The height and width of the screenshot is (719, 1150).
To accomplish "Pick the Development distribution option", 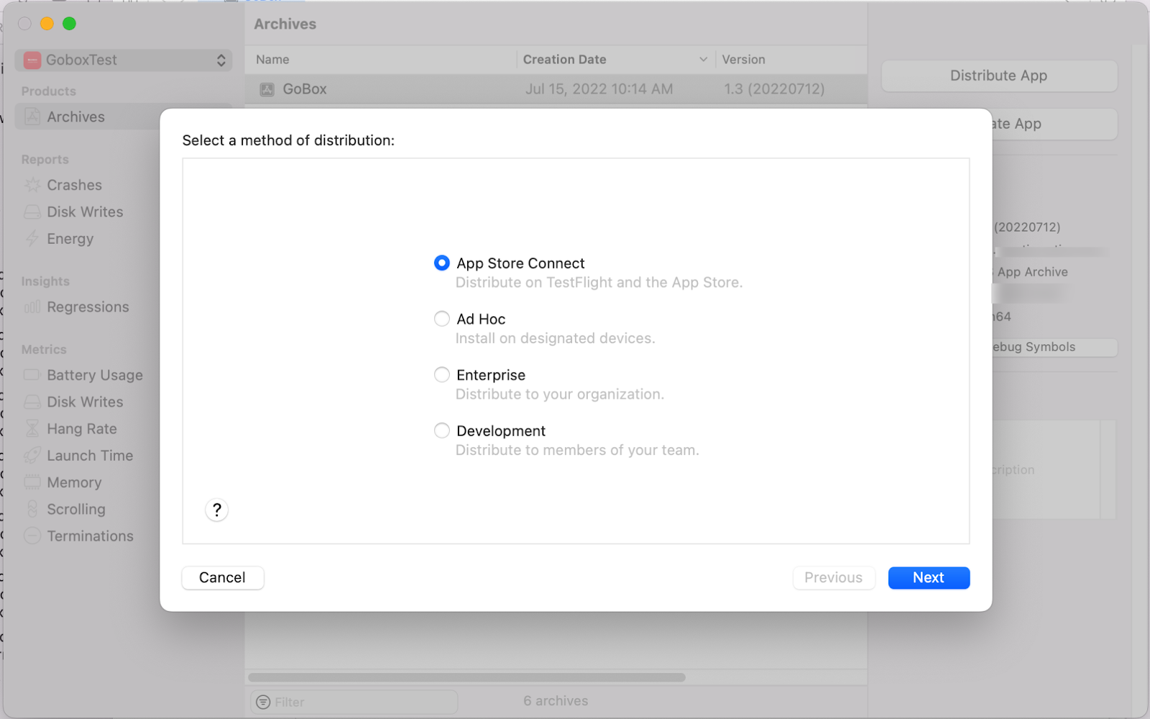I will 441,431.
